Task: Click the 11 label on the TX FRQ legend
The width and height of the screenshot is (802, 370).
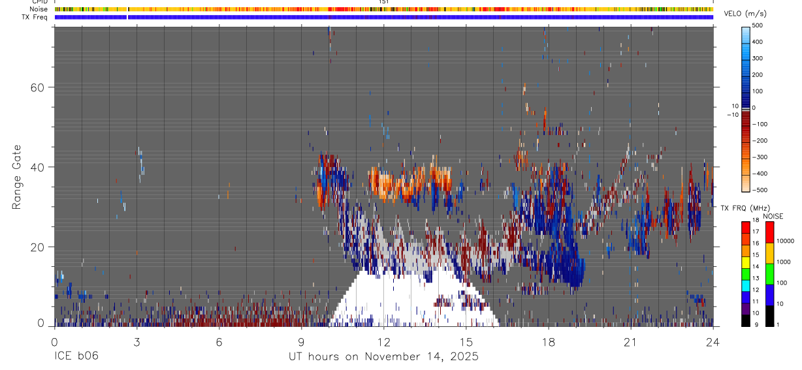Action: click(755, 301)
